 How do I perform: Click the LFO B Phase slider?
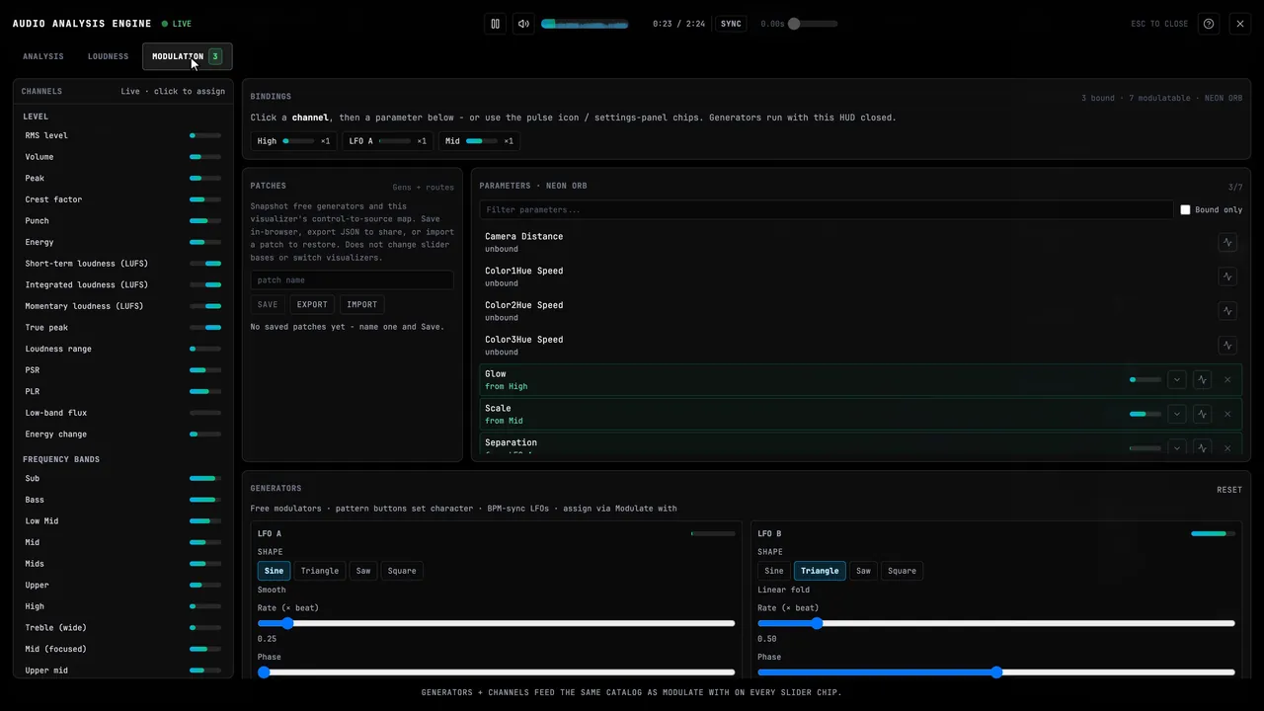[x=996, y=672]
